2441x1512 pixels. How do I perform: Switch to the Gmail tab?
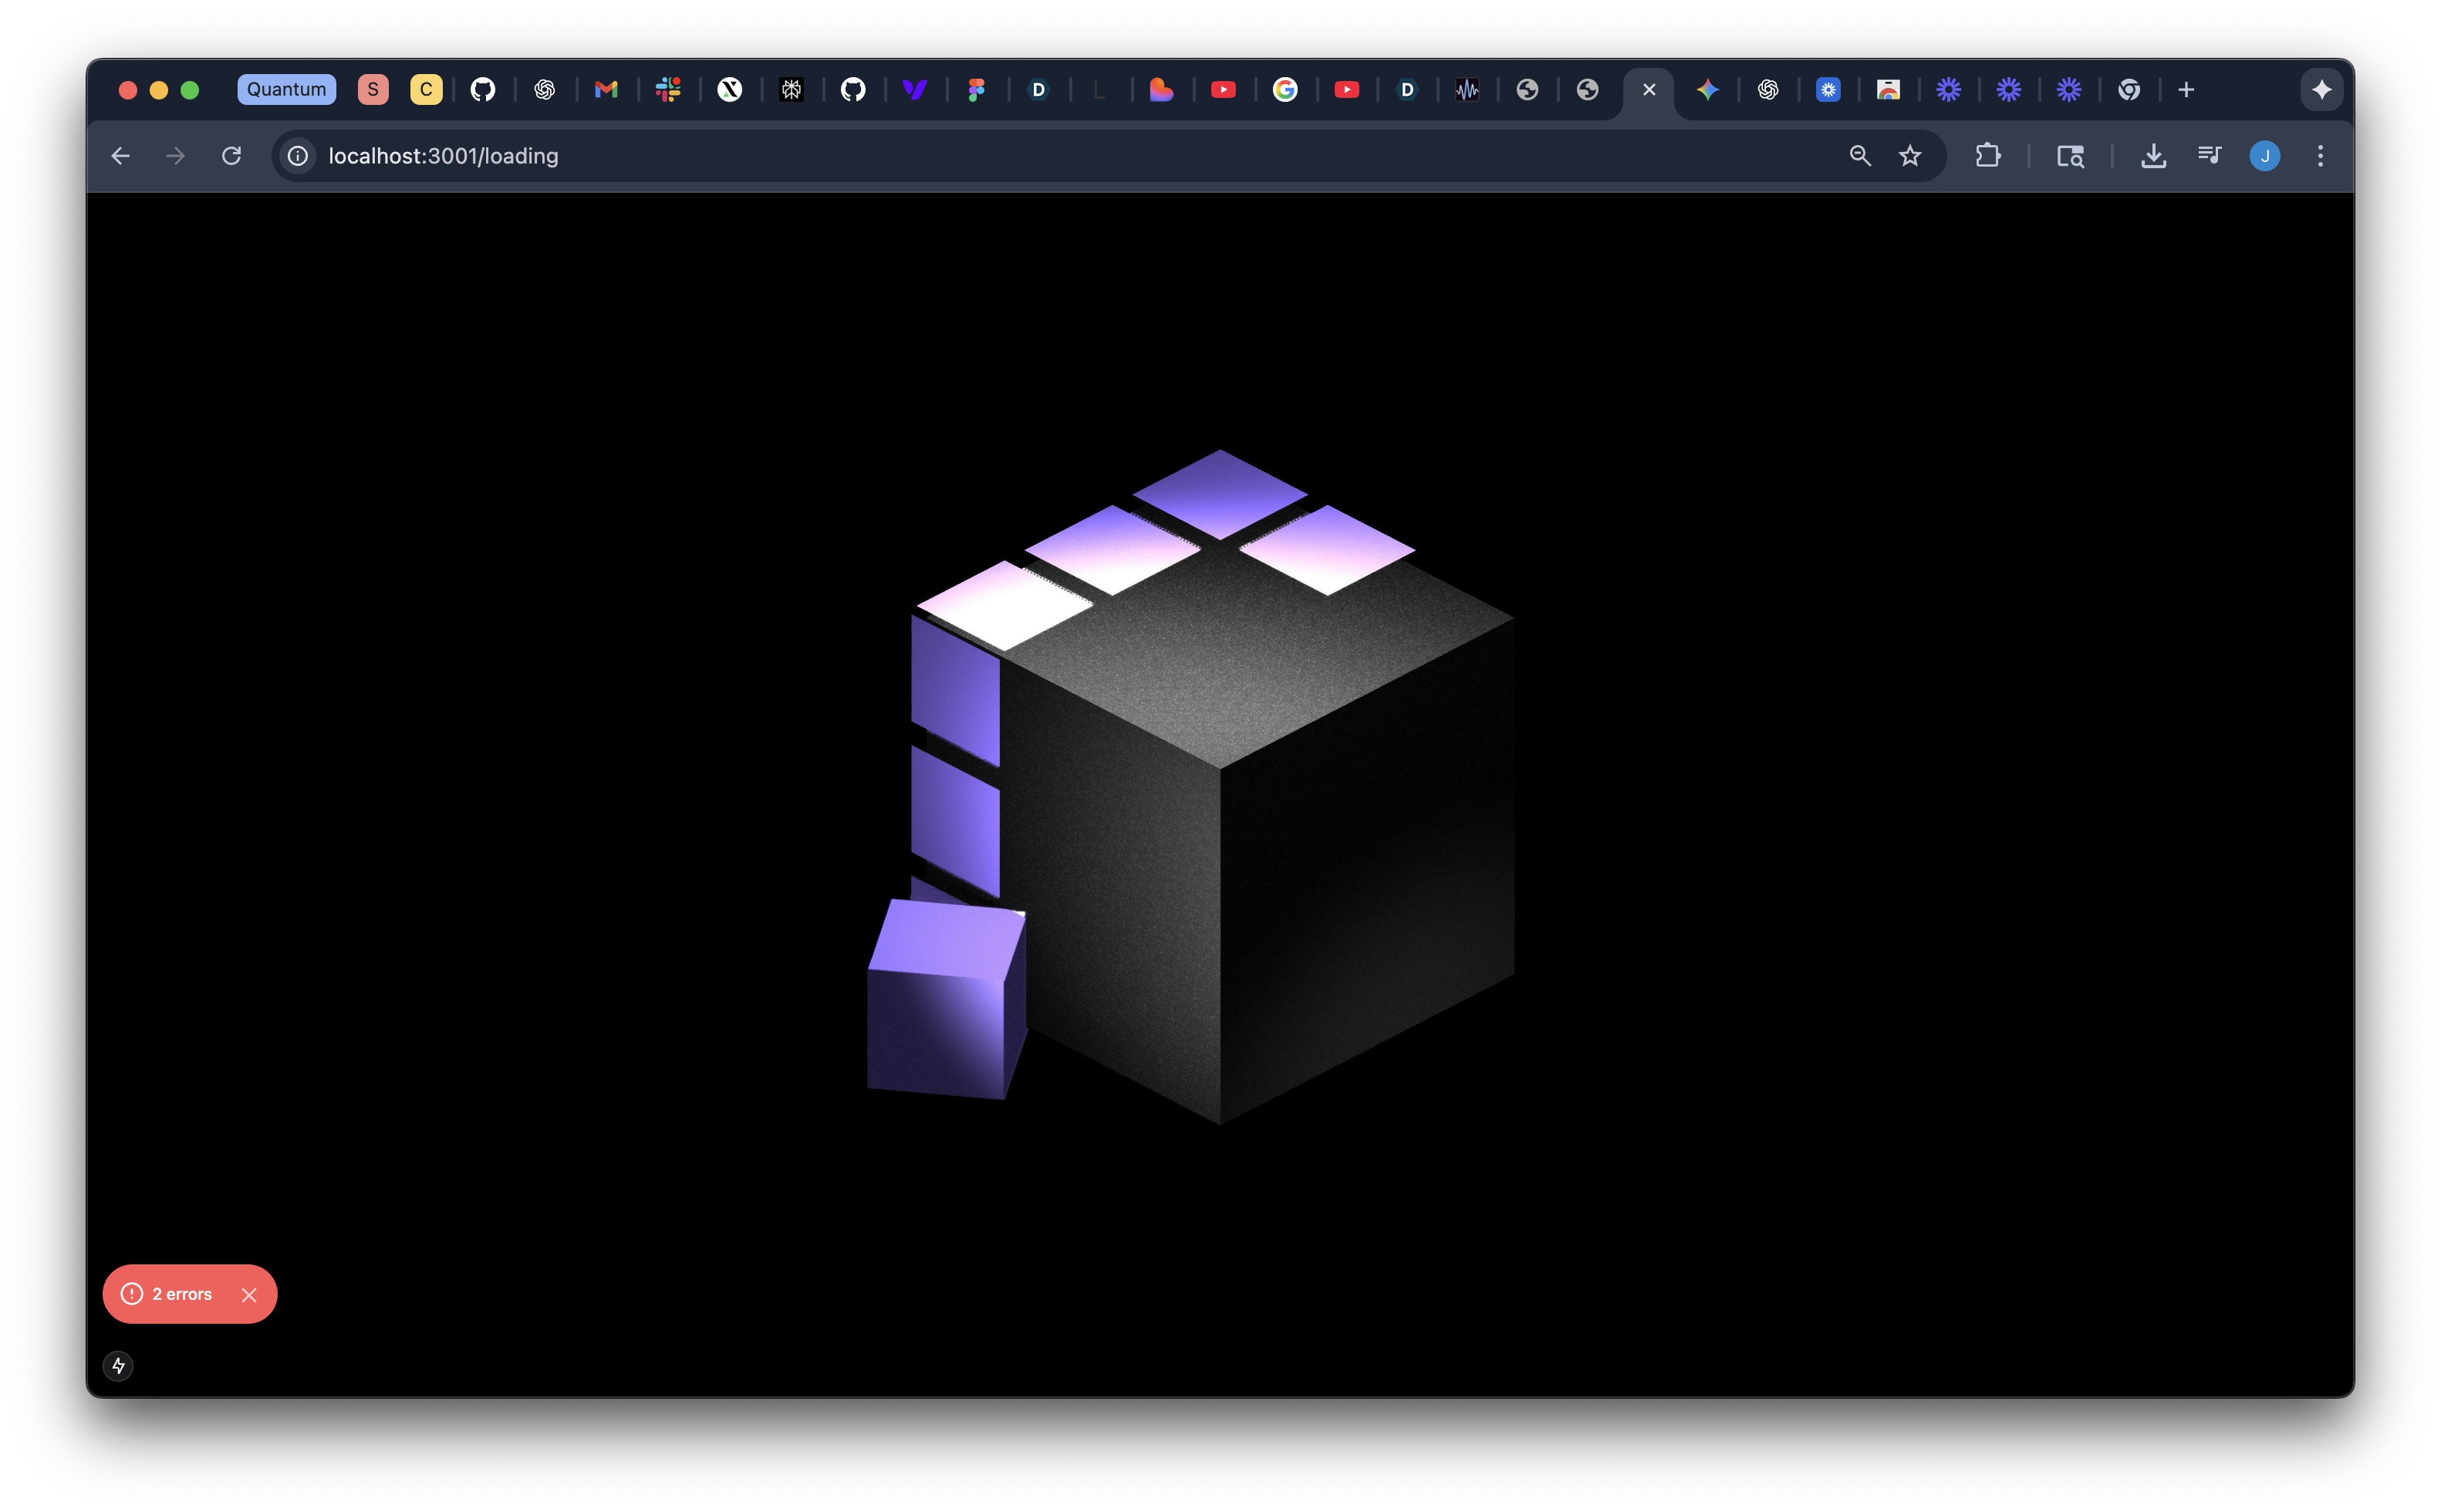[606, 90]
